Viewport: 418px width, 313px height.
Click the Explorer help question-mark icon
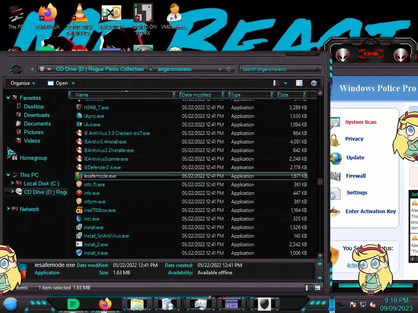[x=314, y=83]
